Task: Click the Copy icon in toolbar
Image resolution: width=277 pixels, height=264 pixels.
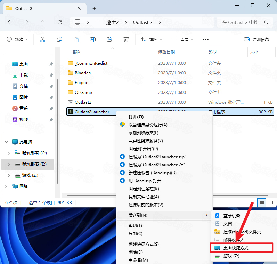Action: [59, 39]
